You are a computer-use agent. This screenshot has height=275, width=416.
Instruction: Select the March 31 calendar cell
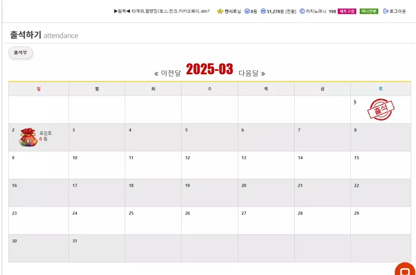click(x=97, y=248)
